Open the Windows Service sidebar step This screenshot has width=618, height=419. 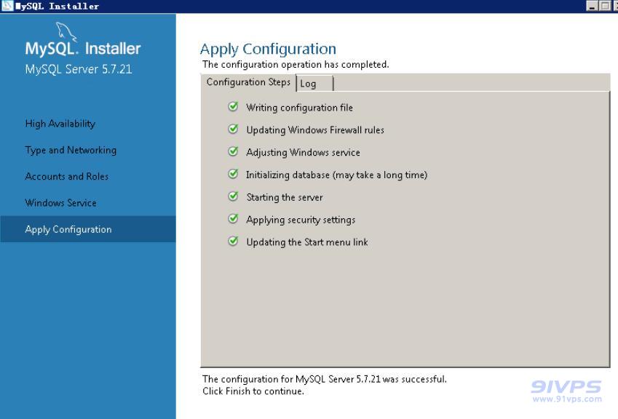click(60, 203)
